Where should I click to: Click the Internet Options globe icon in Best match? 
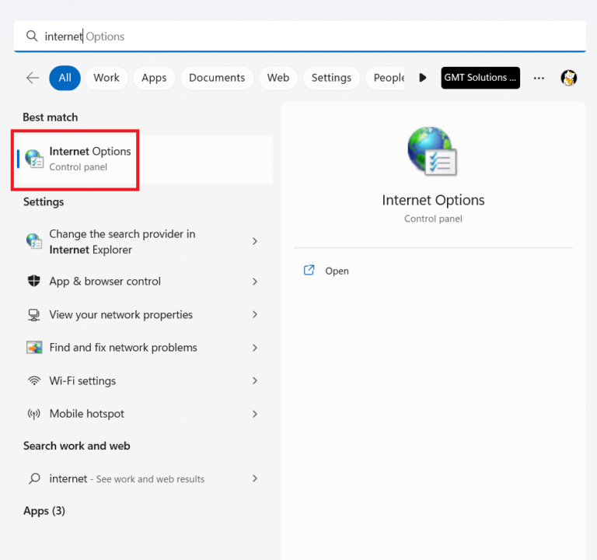34,159
